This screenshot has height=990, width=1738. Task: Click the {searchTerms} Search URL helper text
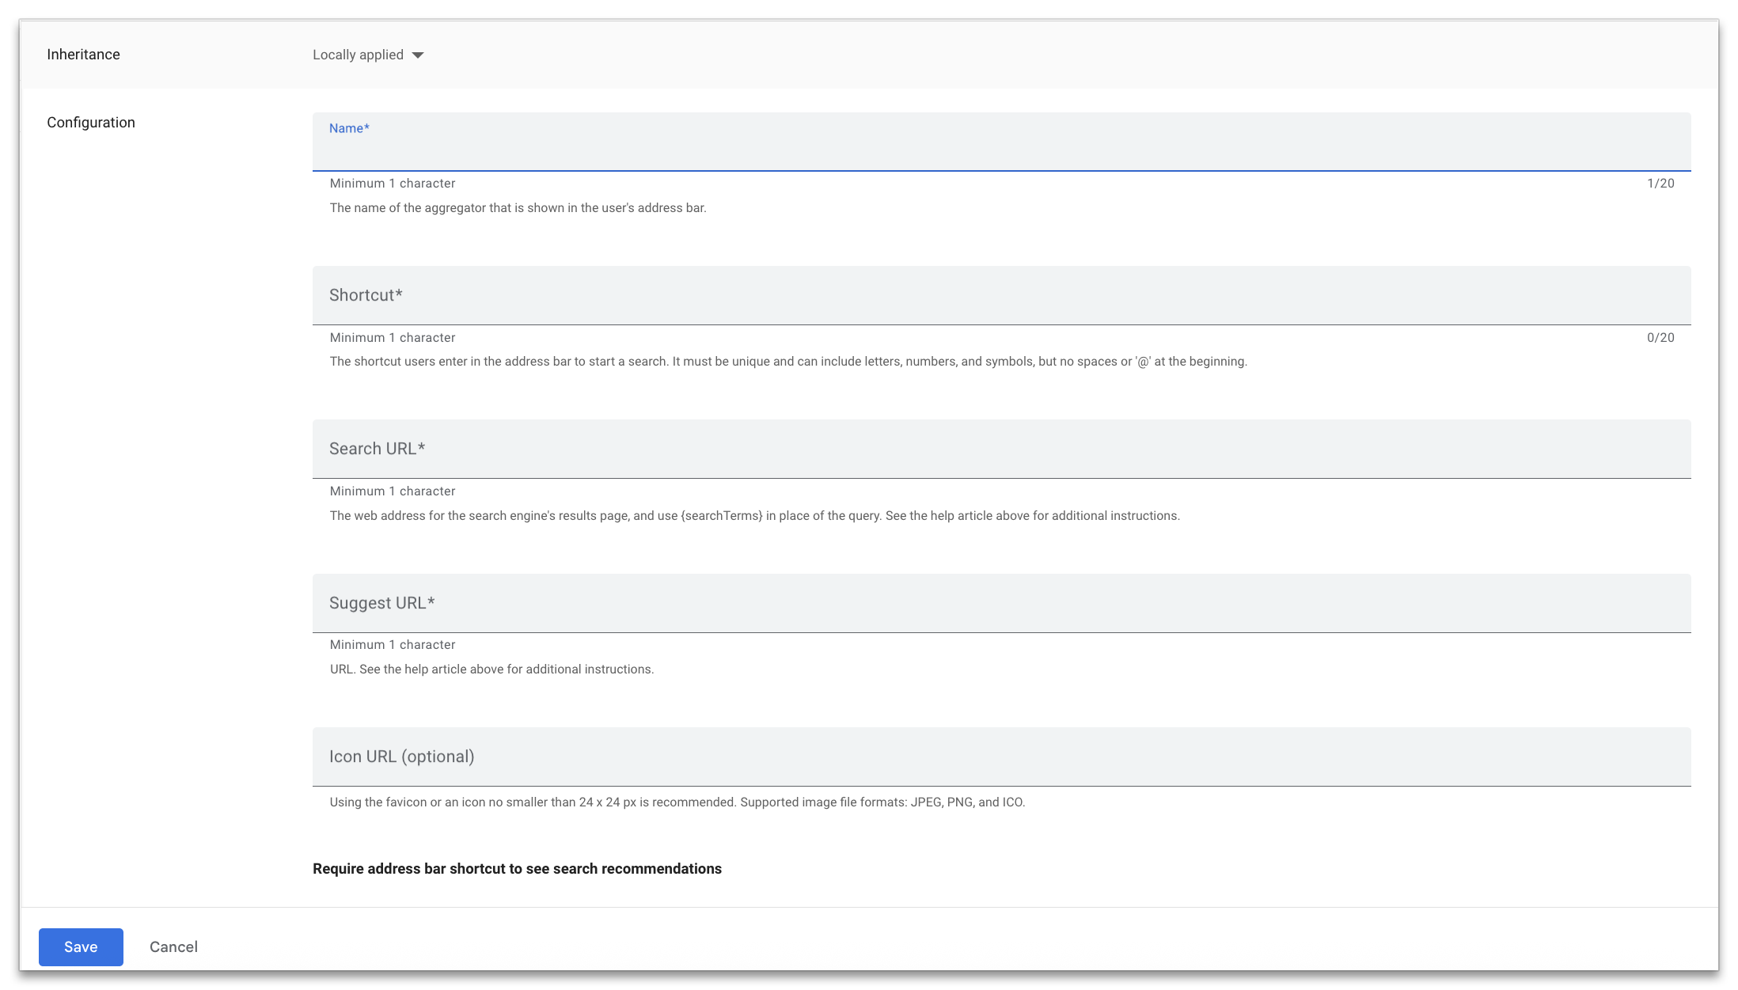pos(754,516)
